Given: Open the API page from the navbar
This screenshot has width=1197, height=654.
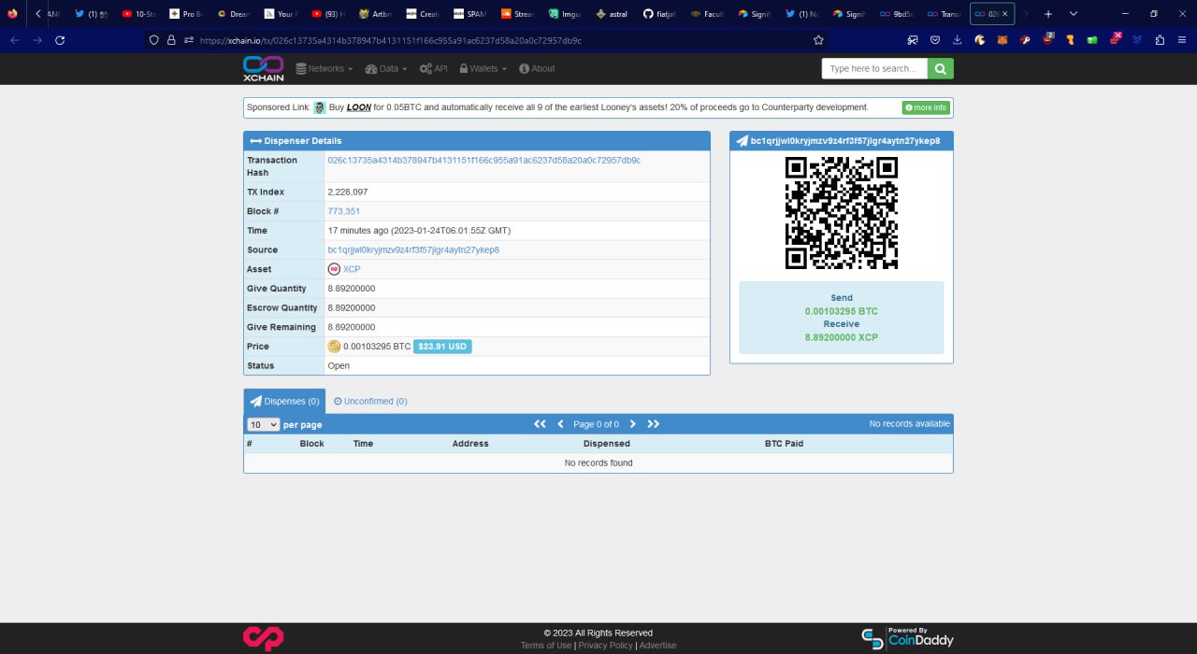Looking at the screenshot, I should point(434,68).
